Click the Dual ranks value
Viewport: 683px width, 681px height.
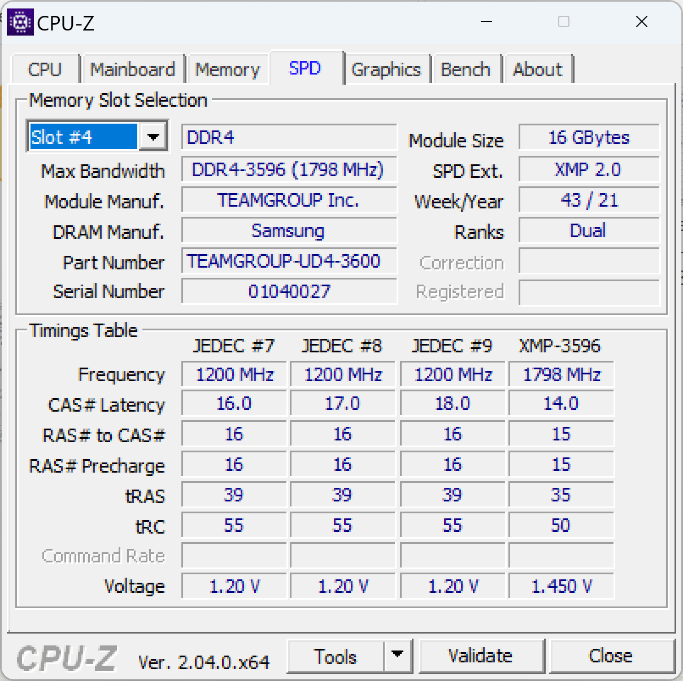[589, 230]
